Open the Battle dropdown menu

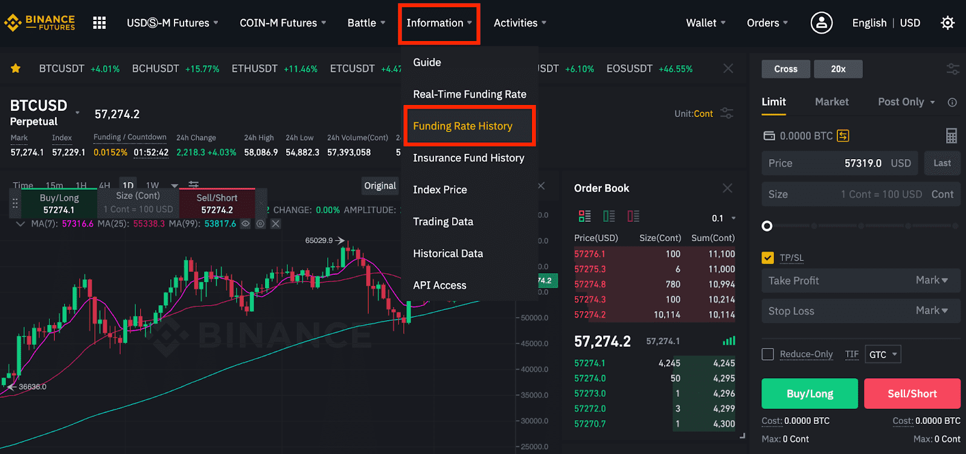pos(366,23)
